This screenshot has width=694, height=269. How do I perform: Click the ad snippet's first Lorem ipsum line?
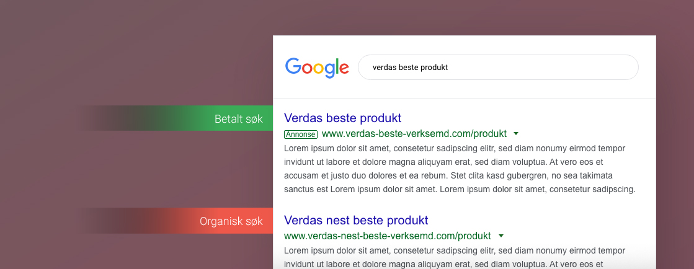[x=455, y=148]
